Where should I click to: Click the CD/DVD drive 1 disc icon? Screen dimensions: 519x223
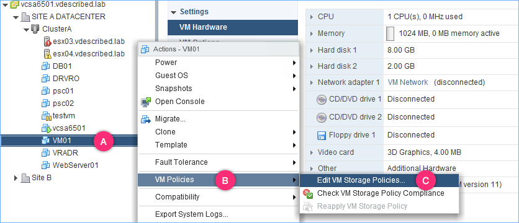point(322,100)
